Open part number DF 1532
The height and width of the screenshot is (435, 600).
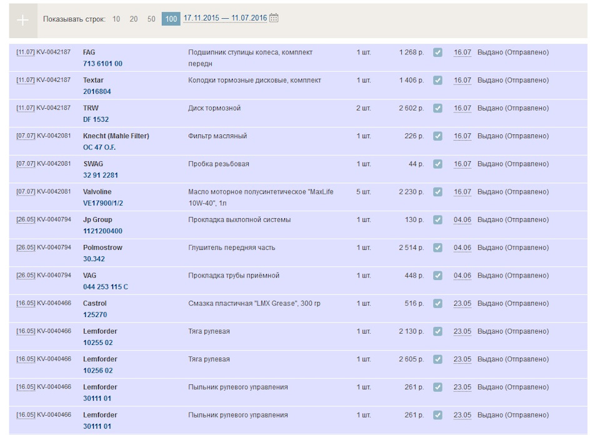tap(96, 119)
